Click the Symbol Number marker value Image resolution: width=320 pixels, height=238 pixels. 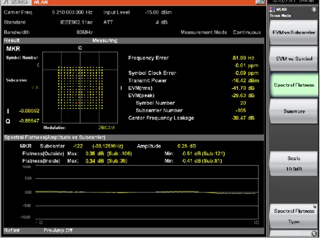coord(38,65)
